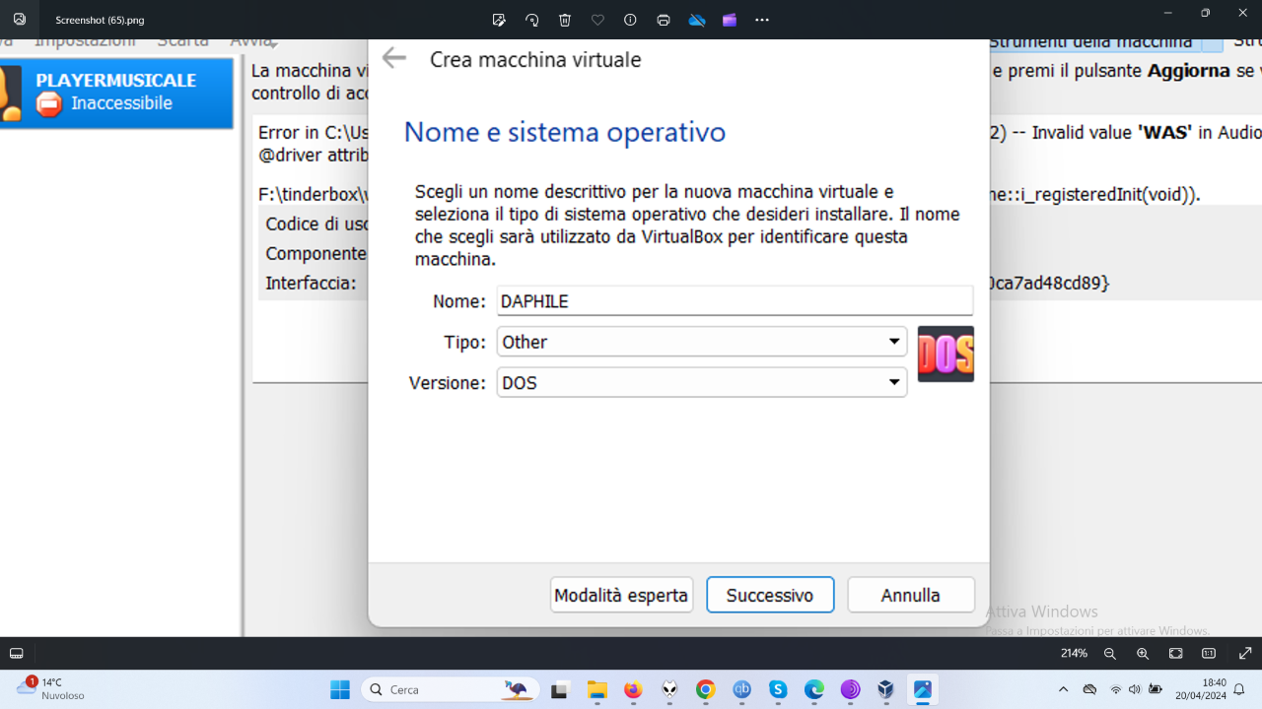Toggle full screen view with the arrows icon
1262x709 pixels.
pyautogui.click(x=1245, y=654)
